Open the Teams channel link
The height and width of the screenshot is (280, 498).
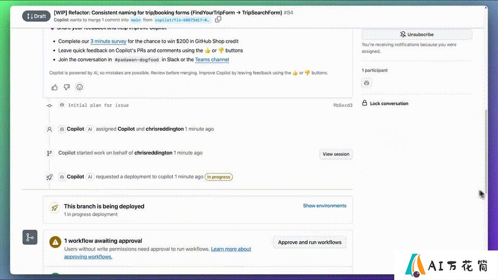click(212, 60)
